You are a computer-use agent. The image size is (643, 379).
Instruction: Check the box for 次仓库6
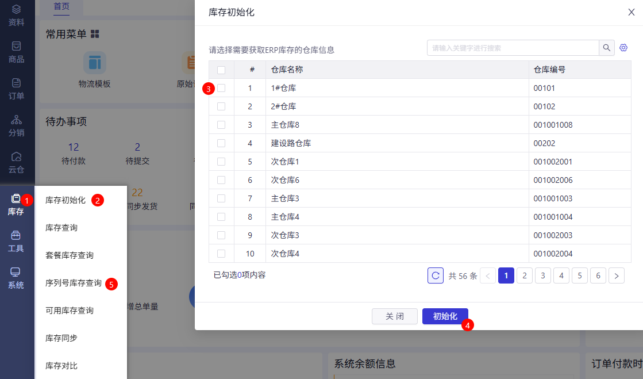pyautogui.click(x=221, y=180)
